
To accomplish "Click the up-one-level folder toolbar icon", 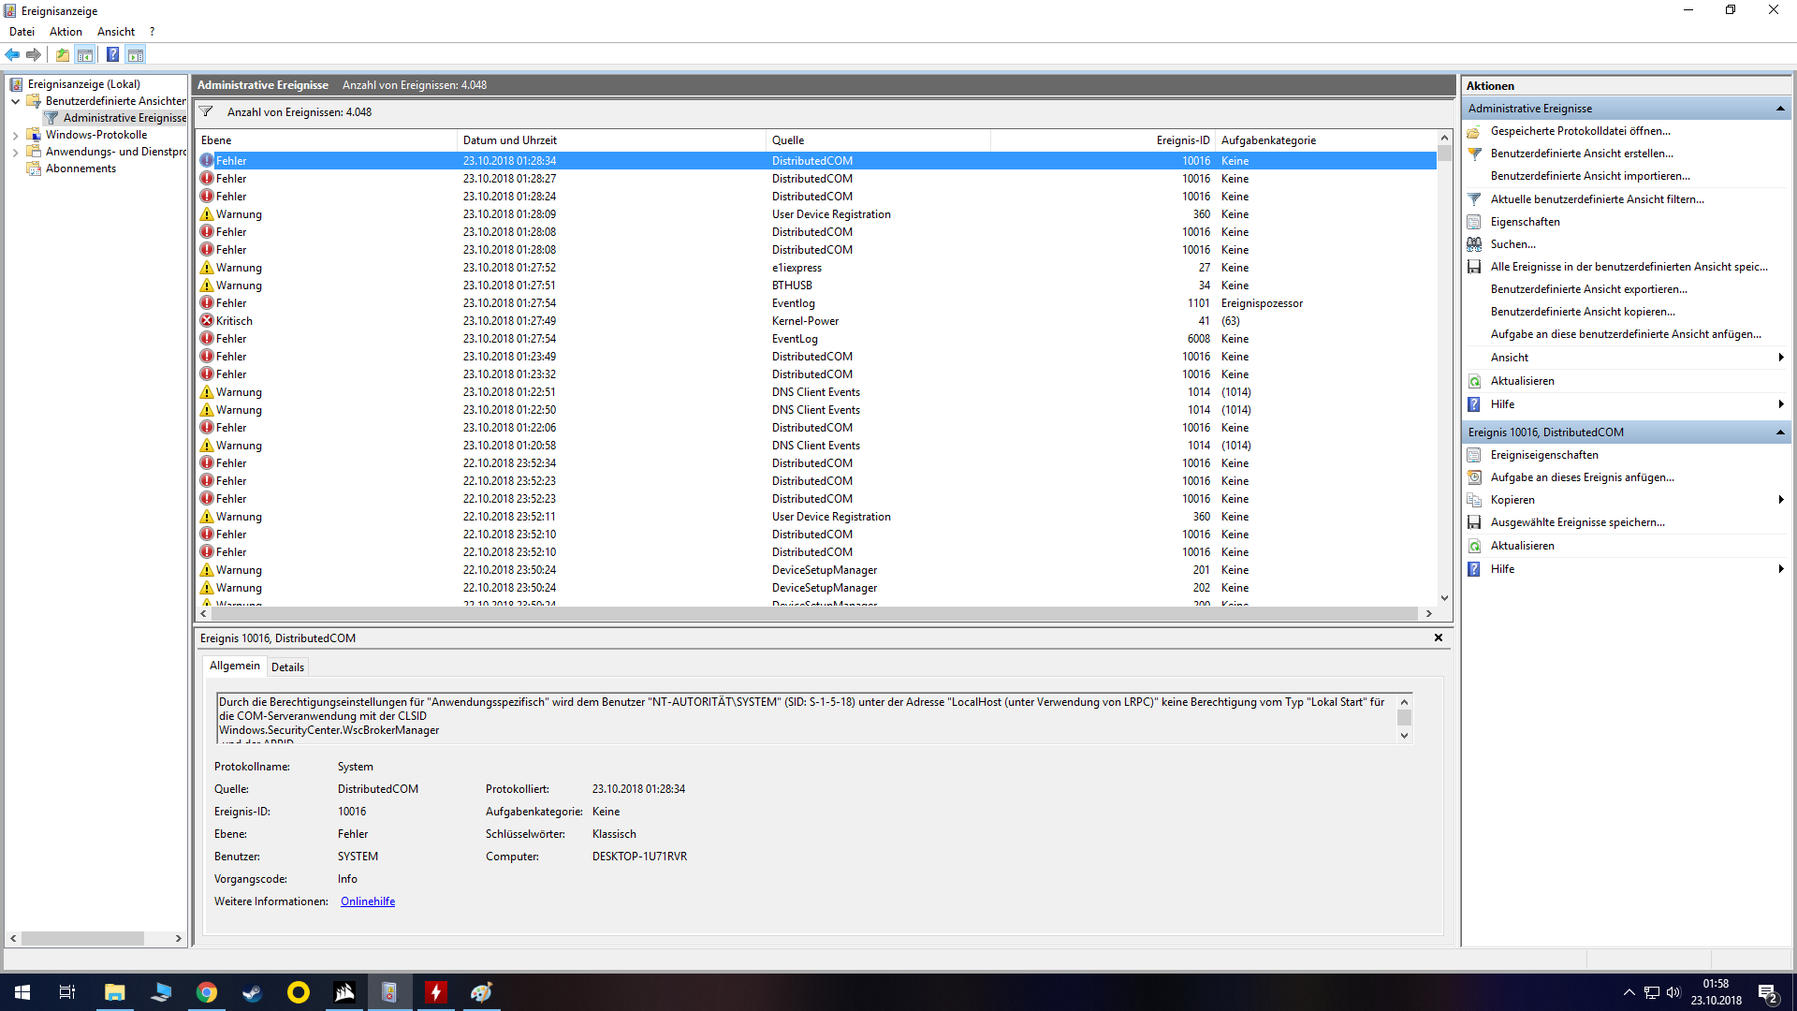I will 62,54.
